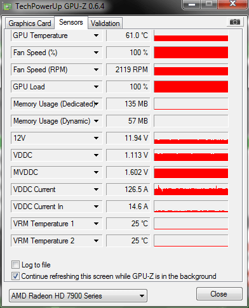Expand the GPU Load sensor options
Viewport: 249px width, 308px height.
[96, 87]
